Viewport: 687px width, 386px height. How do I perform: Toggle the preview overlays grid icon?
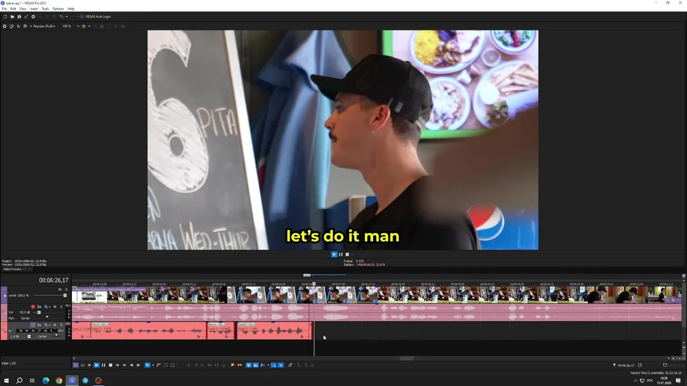(x=84, y=26)
